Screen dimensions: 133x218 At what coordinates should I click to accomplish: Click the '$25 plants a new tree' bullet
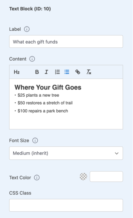pyautogui.click(x=38, y=95)
